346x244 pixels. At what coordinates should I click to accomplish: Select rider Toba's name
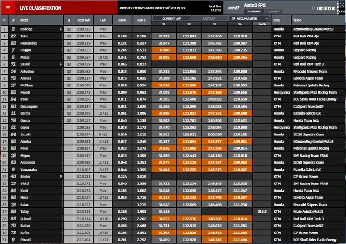click(x=24, y=36)
